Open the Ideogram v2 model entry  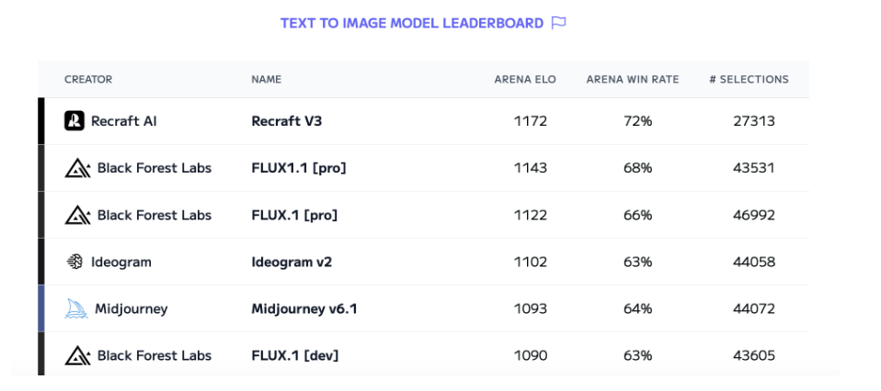point(292,262)
